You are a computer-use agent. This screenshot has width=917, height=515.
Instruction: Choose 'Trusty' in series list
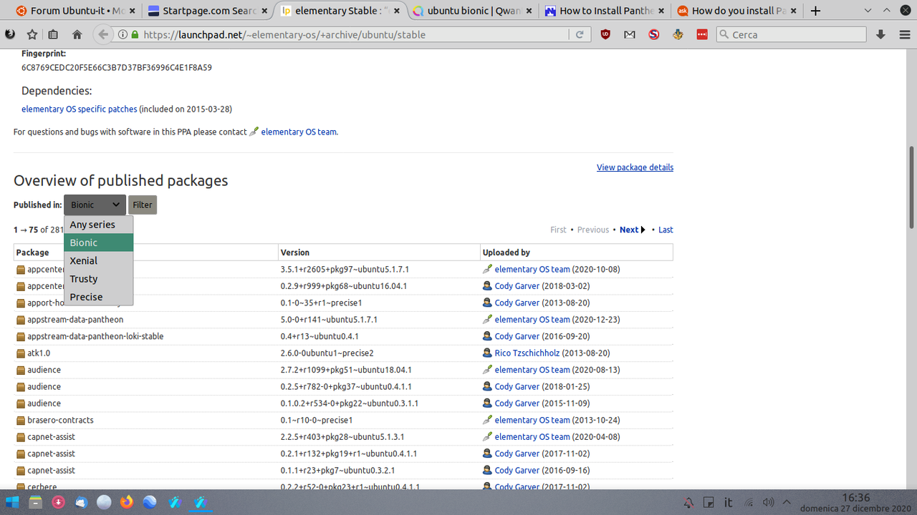pos(98,279)
